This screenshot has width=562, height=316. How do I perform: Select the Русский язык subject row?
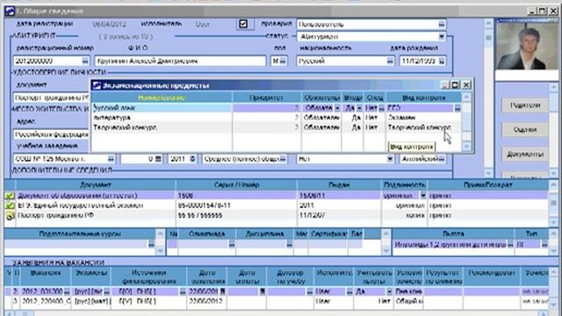click(x=276, y=108)
